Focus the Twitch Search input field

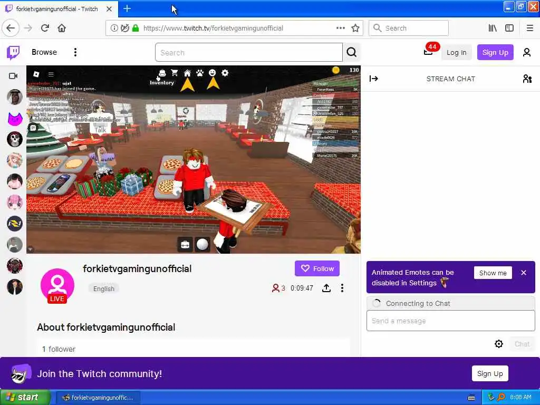249,52
